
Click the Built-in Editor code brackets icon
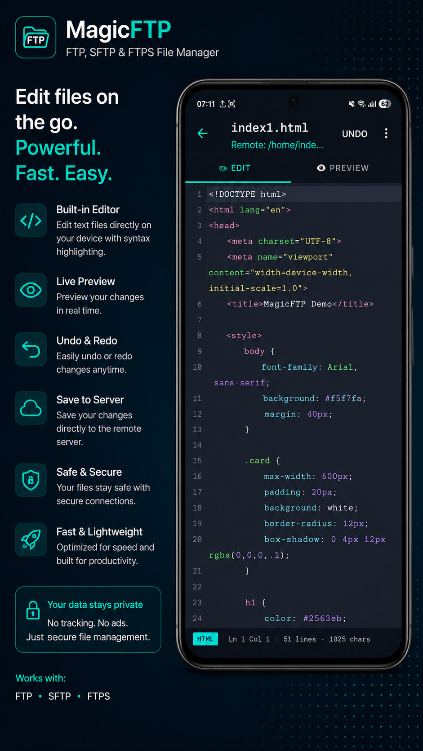coord(31,221)
